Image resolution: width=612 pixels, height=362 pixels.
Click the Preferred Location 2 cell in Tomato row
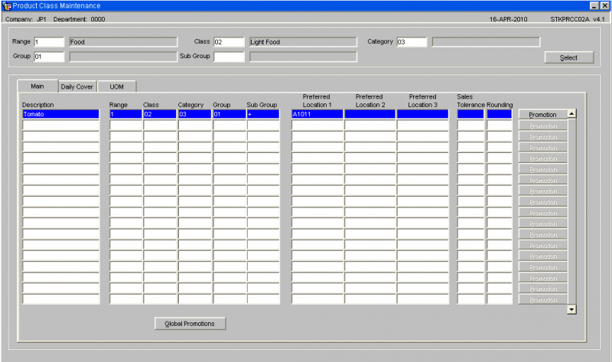click(x=370, y=114)
